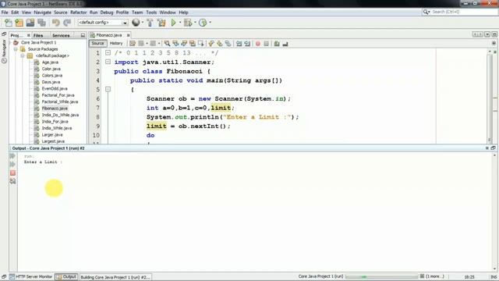Toggle Rectangular Selection mode
The image size is (499, 281).
tap(201, 44)
